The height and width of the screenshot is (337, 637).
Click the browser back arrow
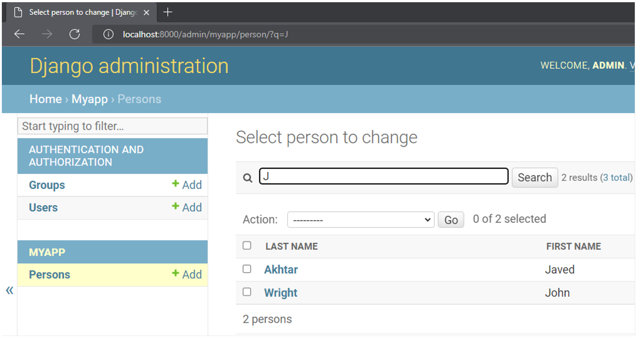point(19,34)
